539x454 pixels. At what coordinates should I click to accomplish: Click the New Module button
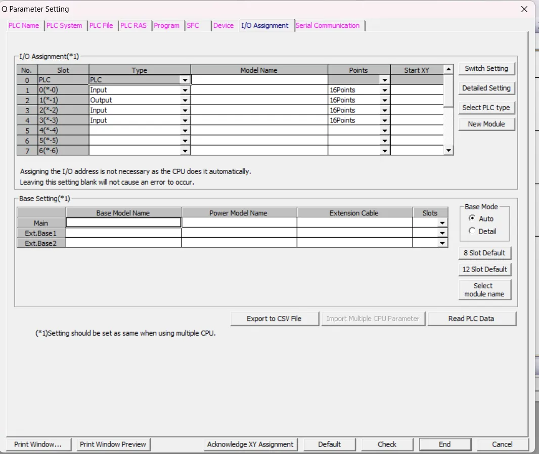tap(486, 124)
